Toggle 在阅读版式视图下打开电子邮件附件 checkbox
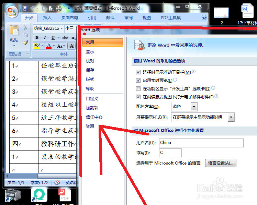 [x=138, y=97]
